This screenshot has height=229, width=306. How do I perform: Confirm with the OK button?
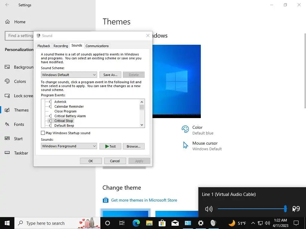(91, 161)
